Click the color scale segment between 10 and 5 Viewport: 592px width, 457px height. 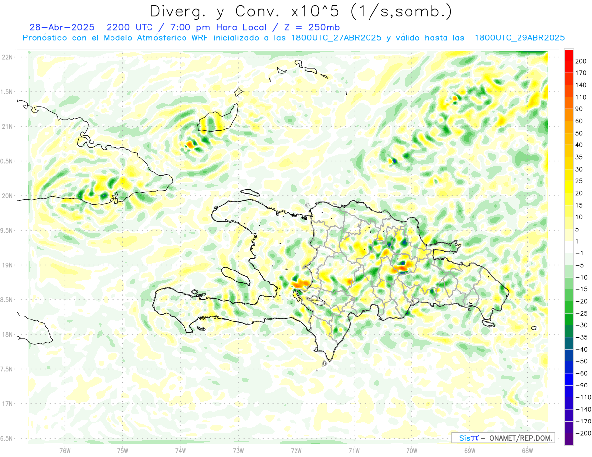pos(569,223)
